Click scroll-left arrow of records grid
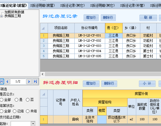Image resolution: width=161 pixels, height=126 pixels. pos(42,74)
